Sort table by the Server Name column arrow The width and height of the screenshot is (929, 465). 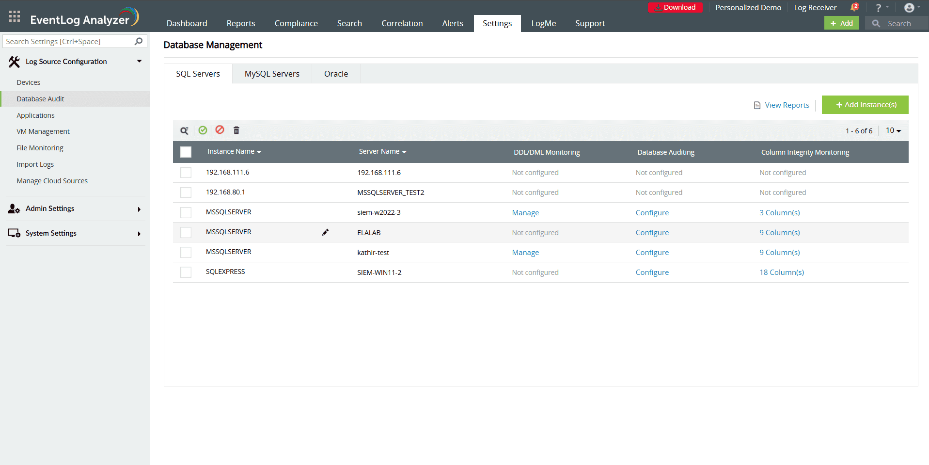pos(405,151)
